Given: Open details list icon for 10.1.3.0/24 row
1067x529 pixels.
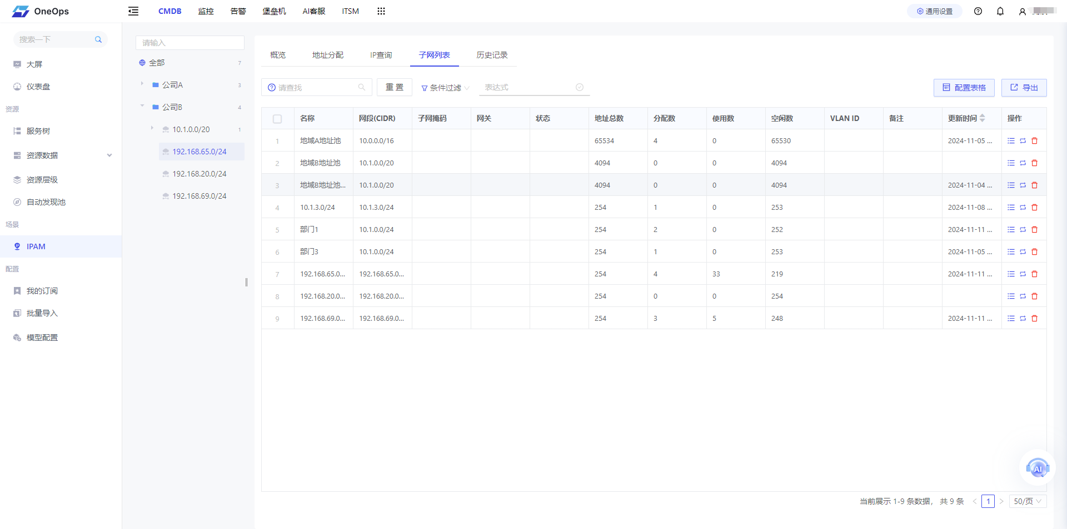Looking at the screenshot, I should click(1011, 208).
